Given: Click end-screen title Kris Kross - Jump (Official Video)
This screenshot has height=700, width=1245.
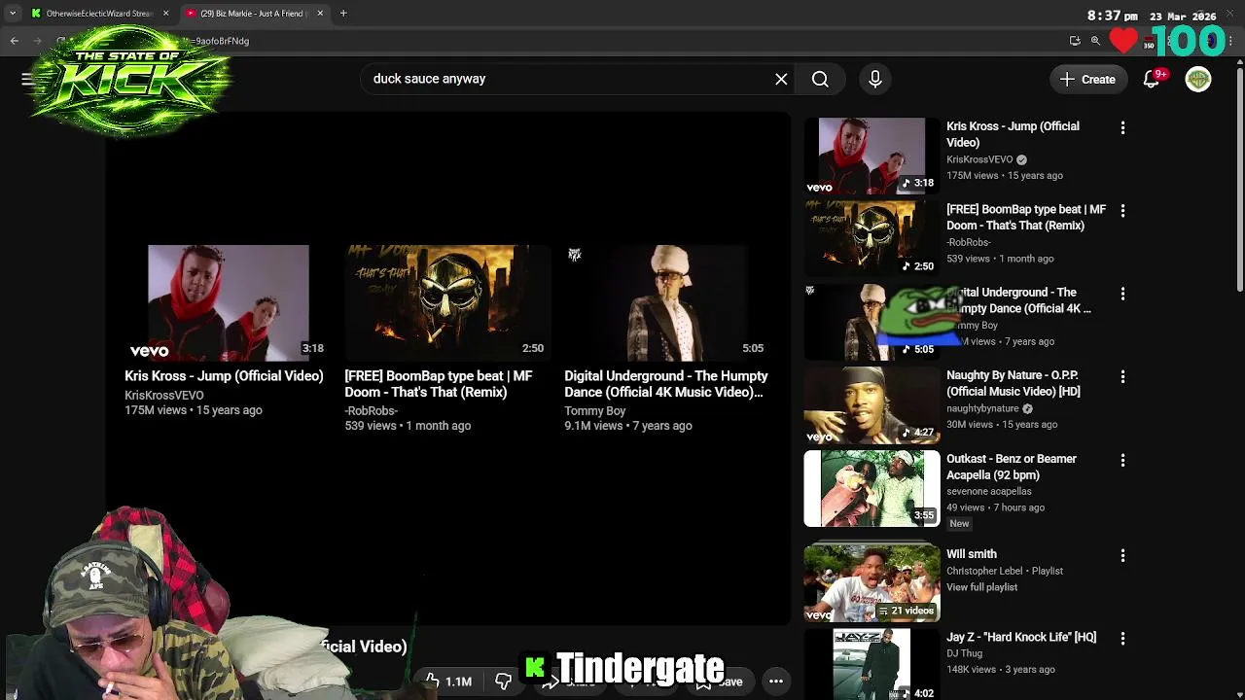Looking at the screenshot, I should [224, 376].
